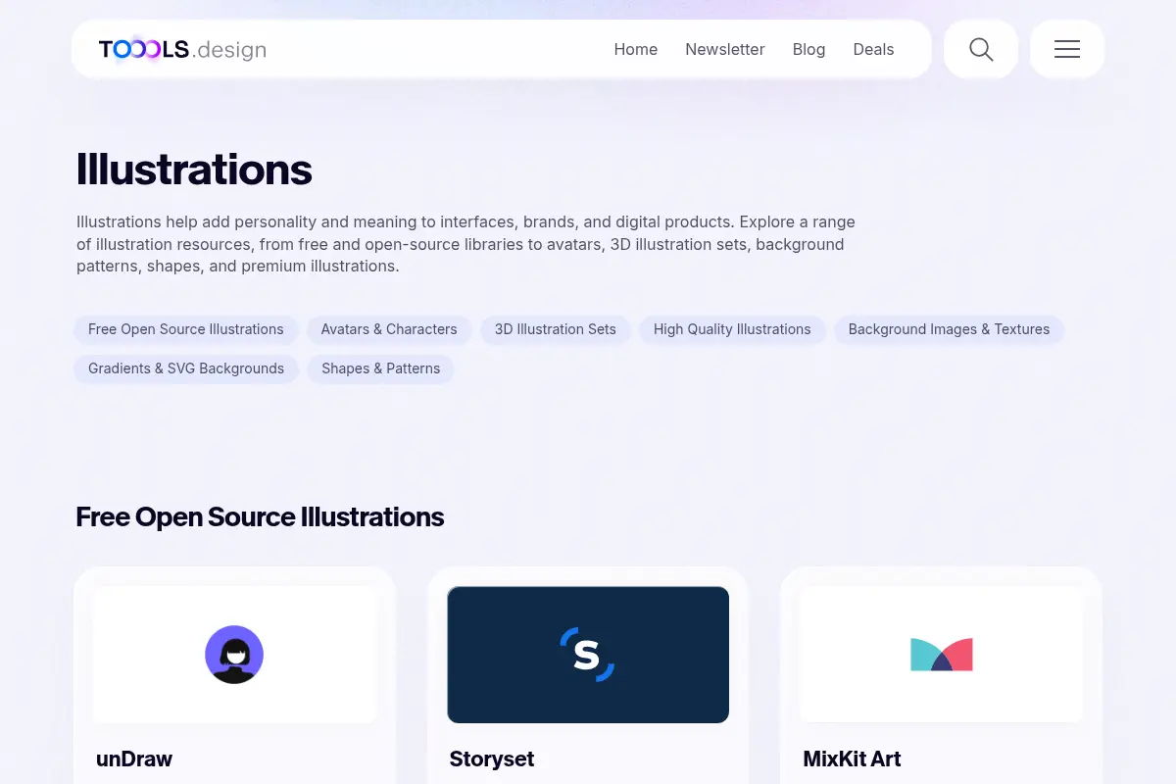Viewport: 1176px width, 784px height.
Task: Select the Free Open Source Illustrations tag
Action: click(186, 329)
